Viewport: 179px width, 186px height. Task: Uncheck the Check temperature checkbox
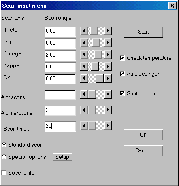pos(122,58)
